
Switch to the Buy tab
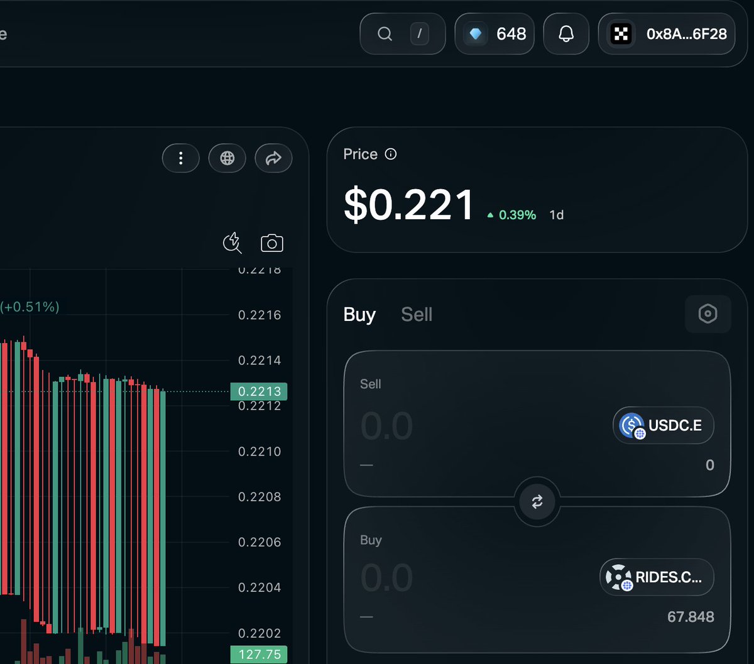[x=359, y=314]
